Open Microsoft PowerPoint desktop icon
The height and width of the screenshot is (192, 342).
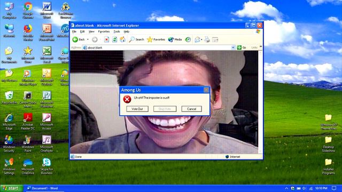[46, 33]
